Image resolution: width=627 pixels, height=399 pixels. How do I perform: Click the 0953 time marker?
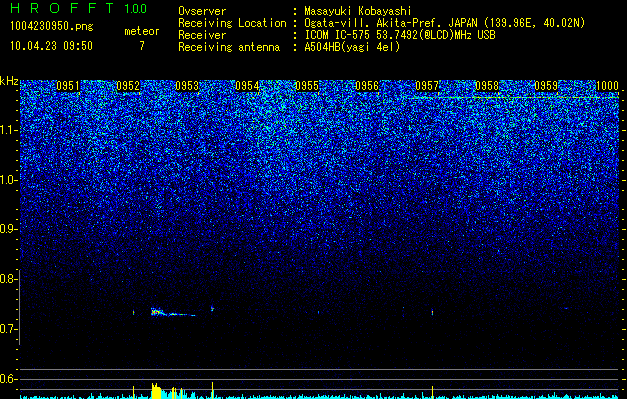tap(187, 86)
